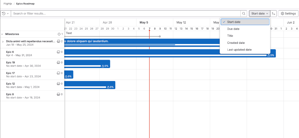Viewport: 299px width, 138px height.
Task: Click the May 12 week header
Action: click(x=181, y=22)
